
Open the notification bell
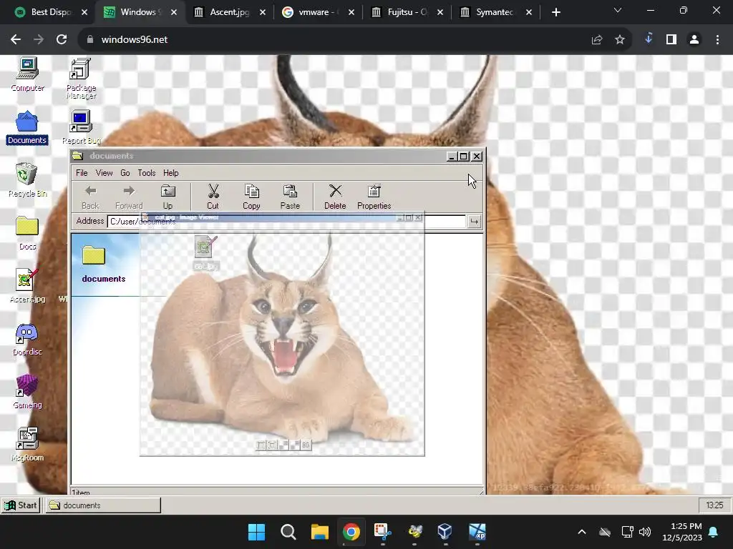pos(714,532)
